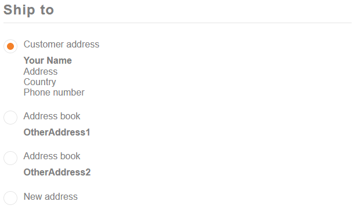The image size is (358, 216).
Task: Click the bold Your Name text
Action: [48, 61]
